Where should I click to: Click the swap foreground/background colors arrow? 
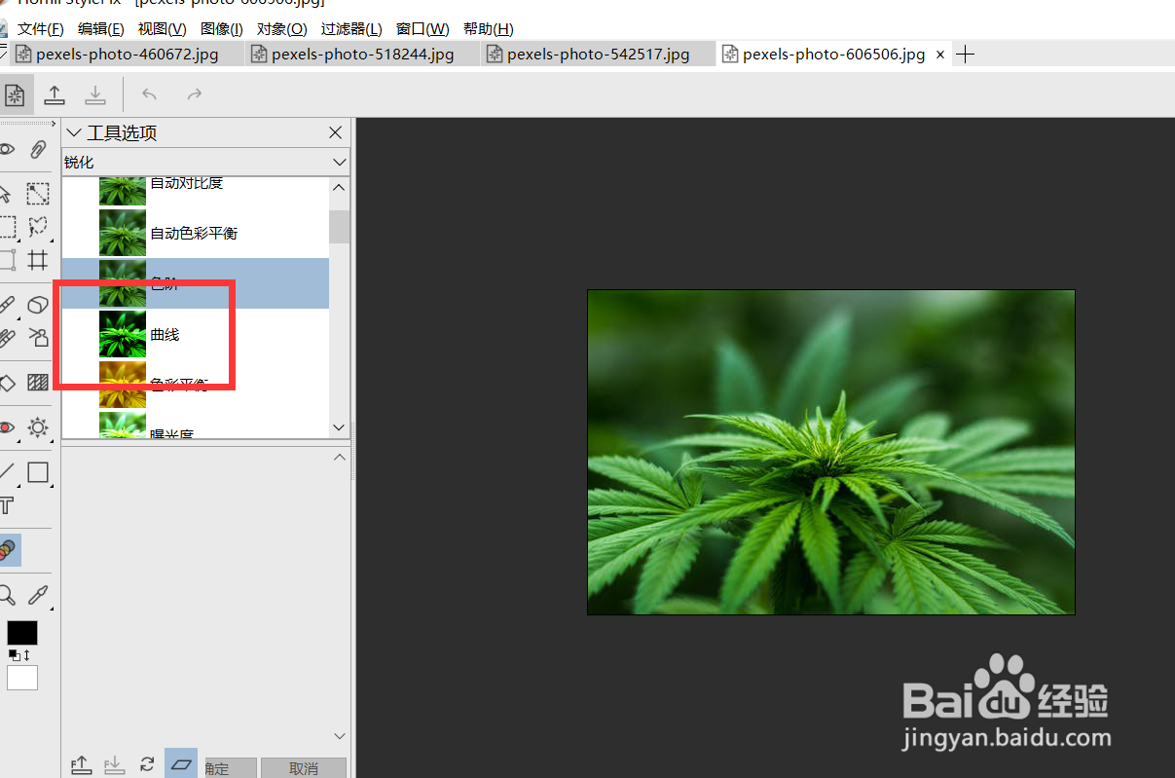tap(26, 655)
